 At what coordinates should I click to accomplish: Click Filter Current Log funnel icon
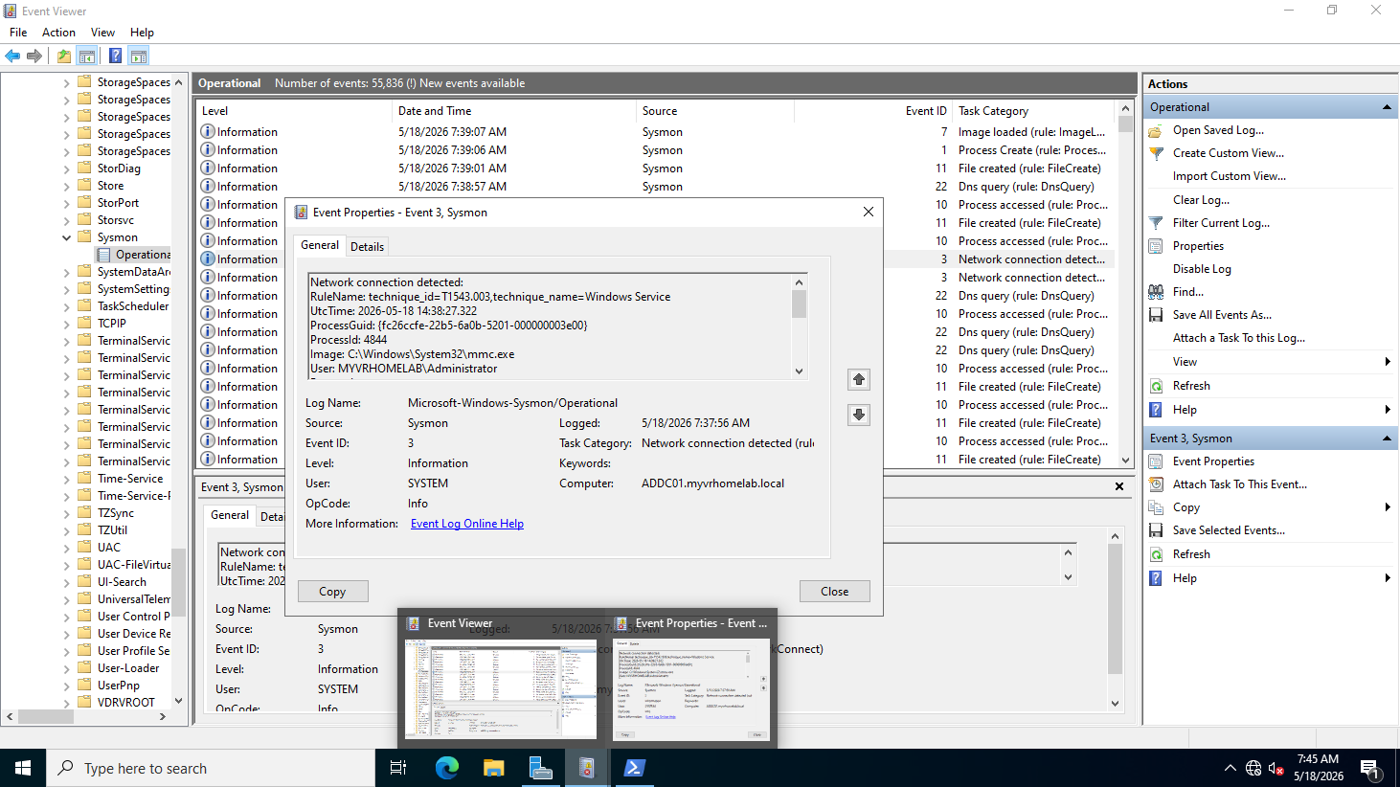(x=1156, y=223)
